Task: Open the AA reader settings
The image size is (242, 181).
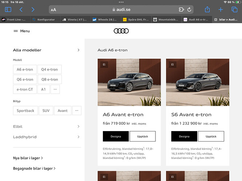Action: pyautogui.click(x=53, y=10)
